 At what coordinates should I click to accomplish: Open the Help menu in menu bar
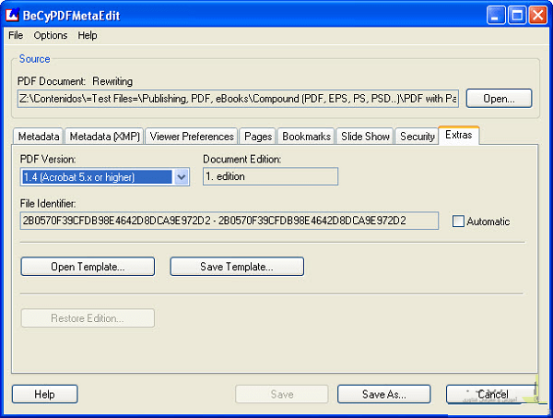(88, 35)
